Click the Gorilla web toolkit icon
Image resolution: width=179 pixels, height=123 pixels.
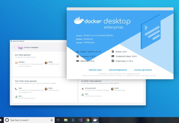click(83, 89)
